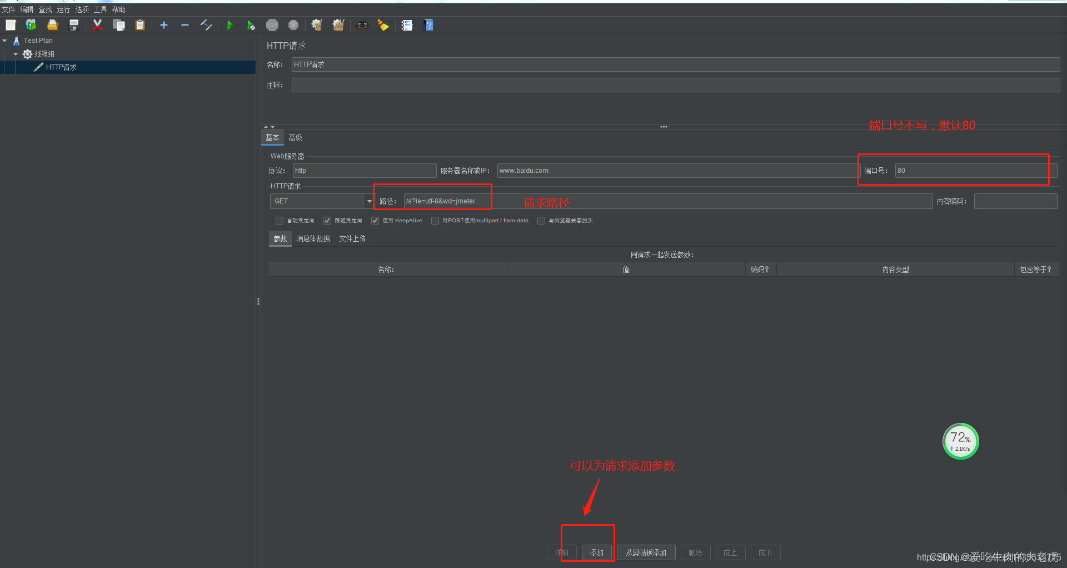1067x568 pixels.
Task: Collapse all nodes with minus icon
Action: point(185,25)
